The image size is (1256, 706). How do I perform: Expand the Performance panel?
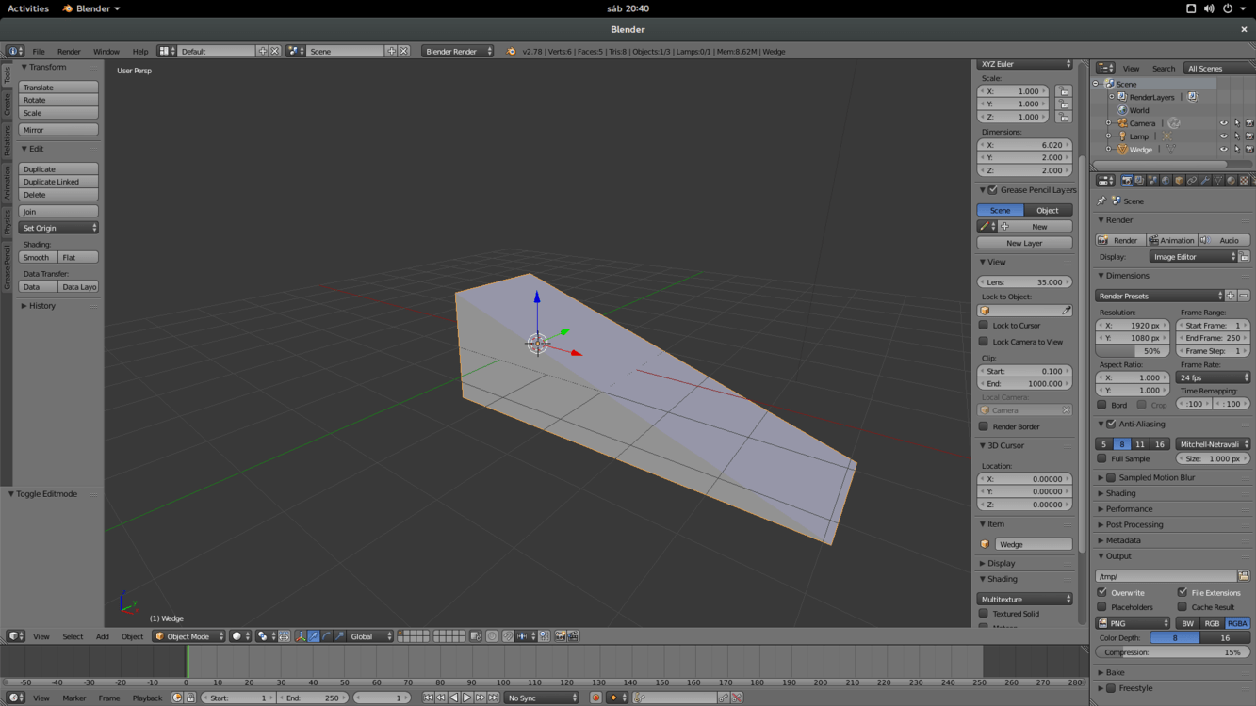tap(1129, 509)
